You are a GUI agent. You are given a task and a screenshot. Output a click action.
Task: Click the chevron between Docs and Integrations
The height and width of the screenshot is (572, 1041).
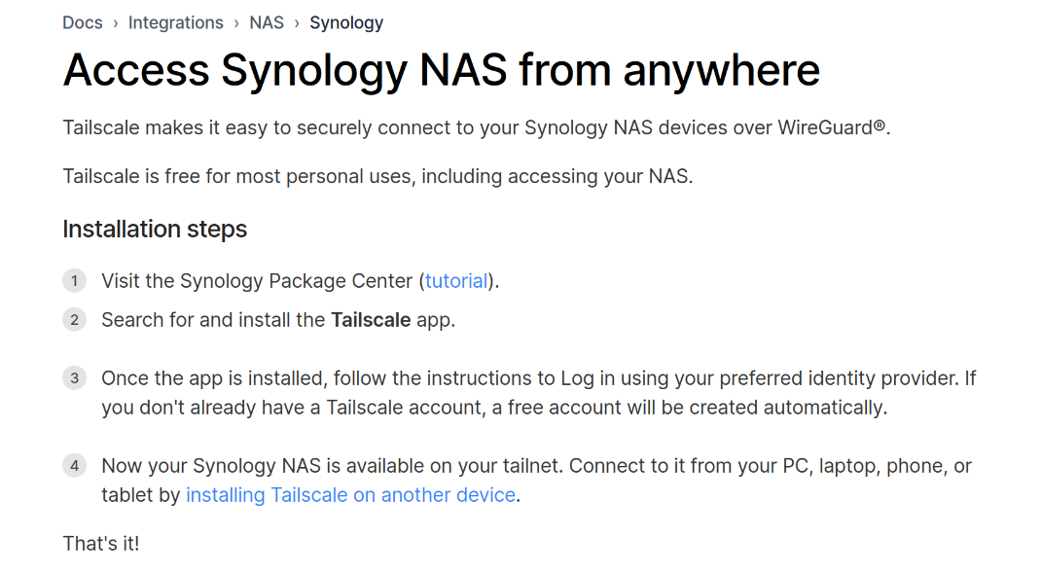click(x=115, y=22)
